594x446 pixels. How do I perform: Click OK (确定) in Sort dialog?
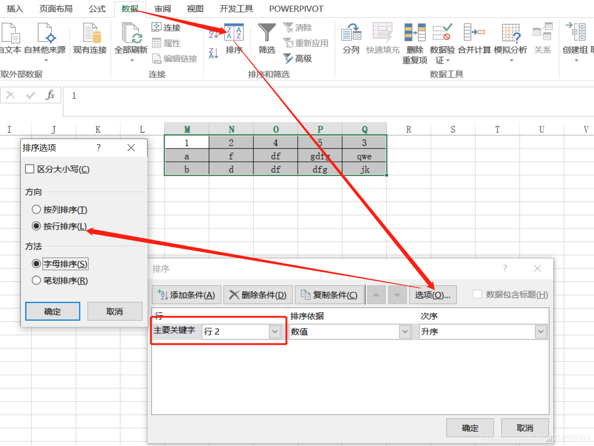(470, 428)
